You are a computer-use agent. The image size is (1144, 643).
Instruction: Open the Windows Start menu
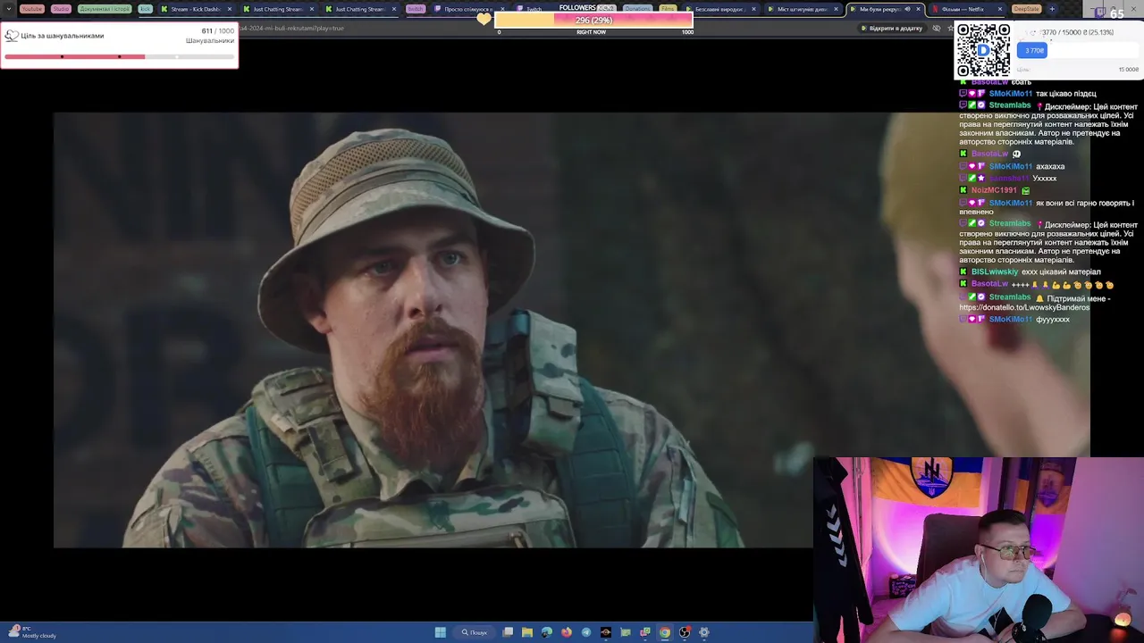(x=441, y=632)
